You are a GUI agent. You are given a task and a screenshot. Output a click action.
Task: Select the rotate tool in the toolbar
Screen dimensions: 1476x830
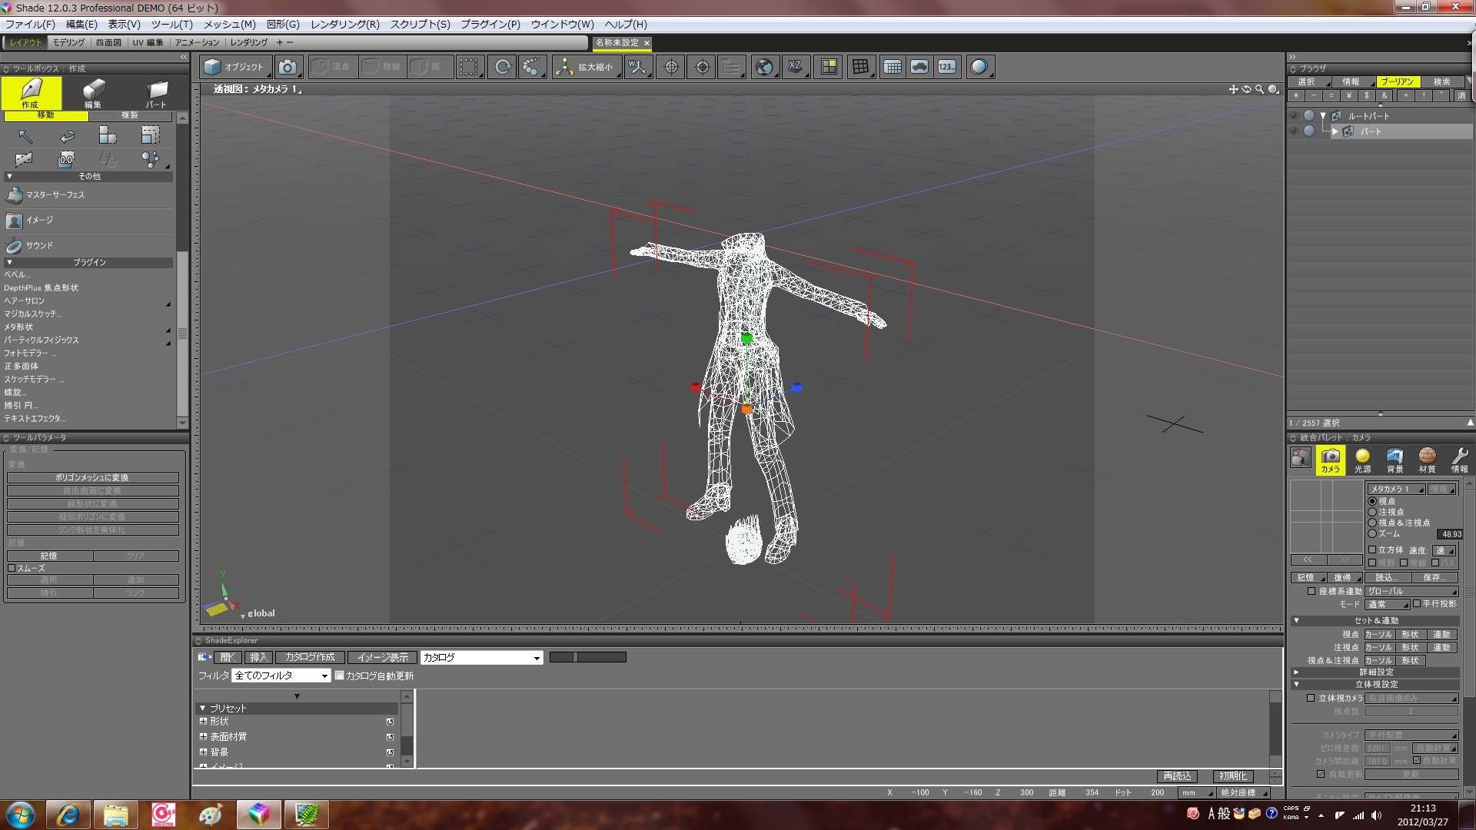click(x=502, y=68)
